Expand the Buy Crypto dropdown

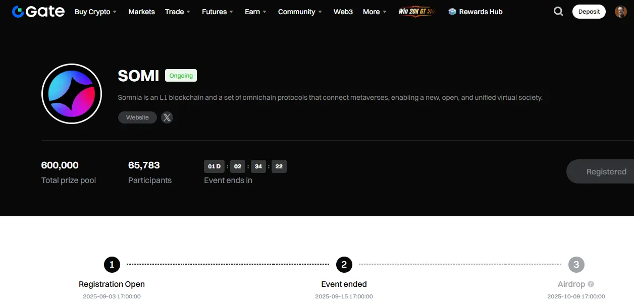pyautogui.click(x=95, y=12)
